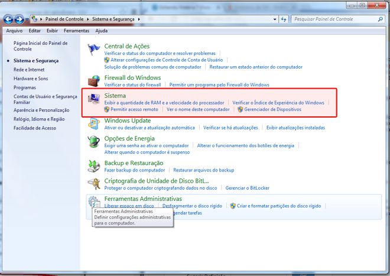This screenshot has height=276, width=390.
Task: Click the search magnifier icon
Action: click(380, 19)
